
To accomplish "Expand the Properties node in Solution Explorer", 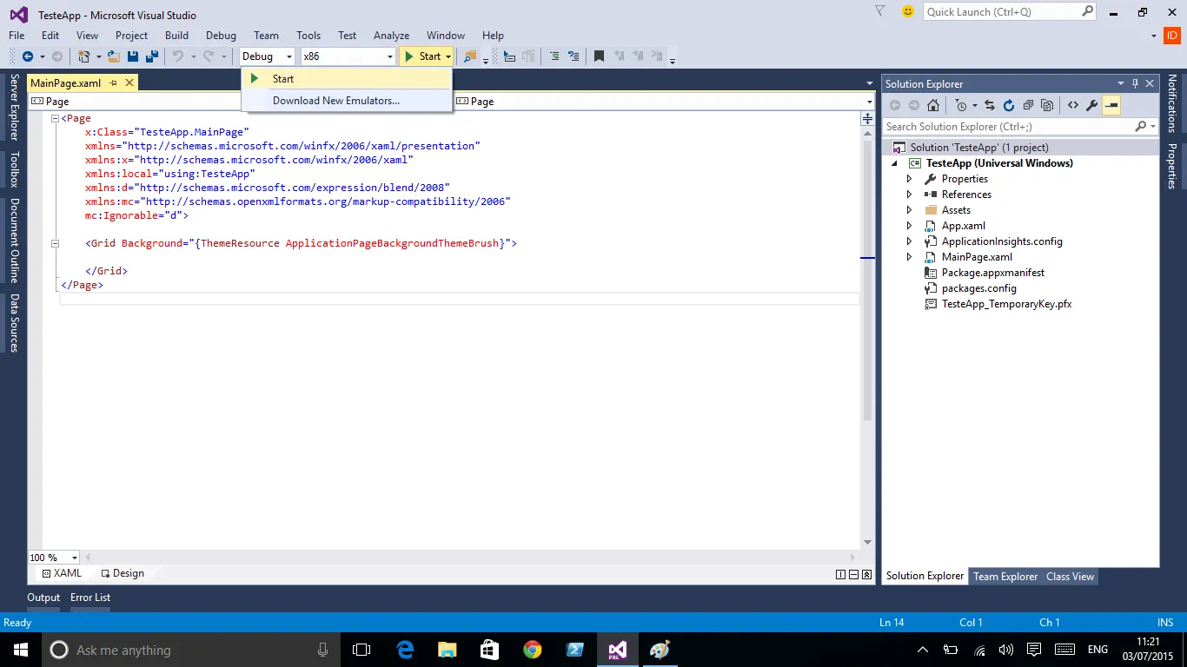I will (x=910, y=179).
